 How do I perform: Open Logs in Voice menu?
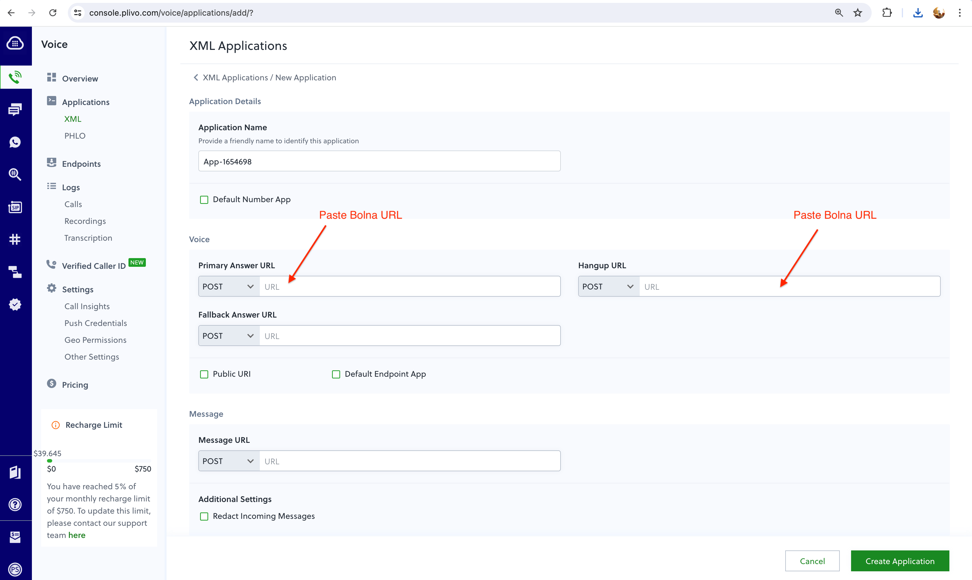tap(71, 187)
